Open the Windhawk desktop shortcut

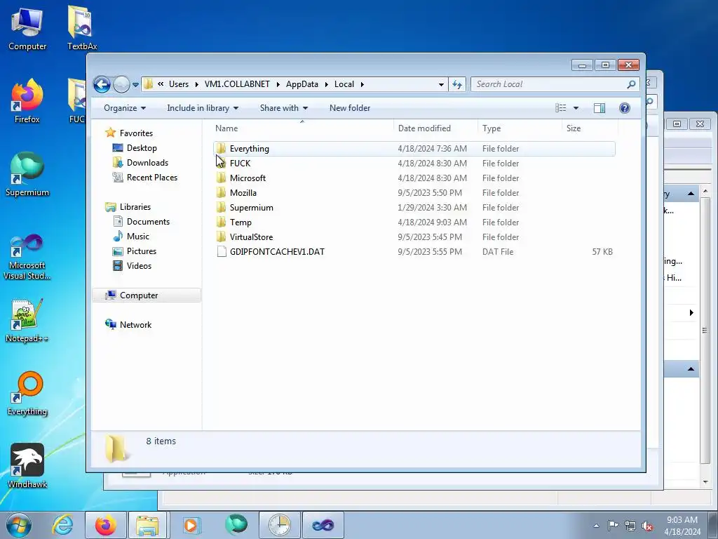(27, 466)
